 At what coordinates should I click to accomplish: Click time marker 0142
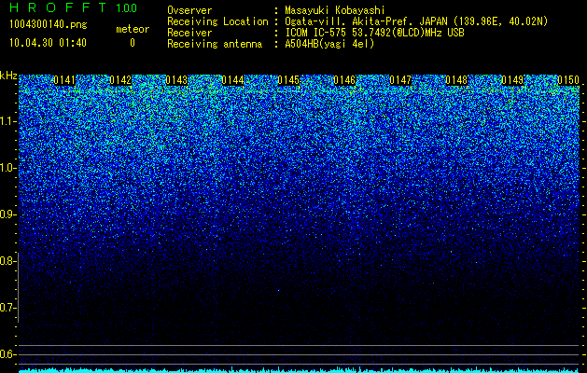(x=120, y=80)
